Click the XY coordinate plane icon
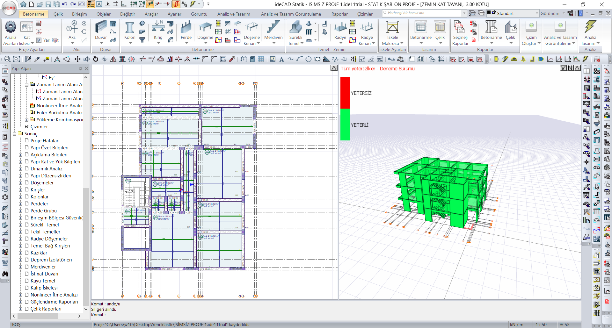The width and height of the screenshot is (612, 328). pos(453,59)
